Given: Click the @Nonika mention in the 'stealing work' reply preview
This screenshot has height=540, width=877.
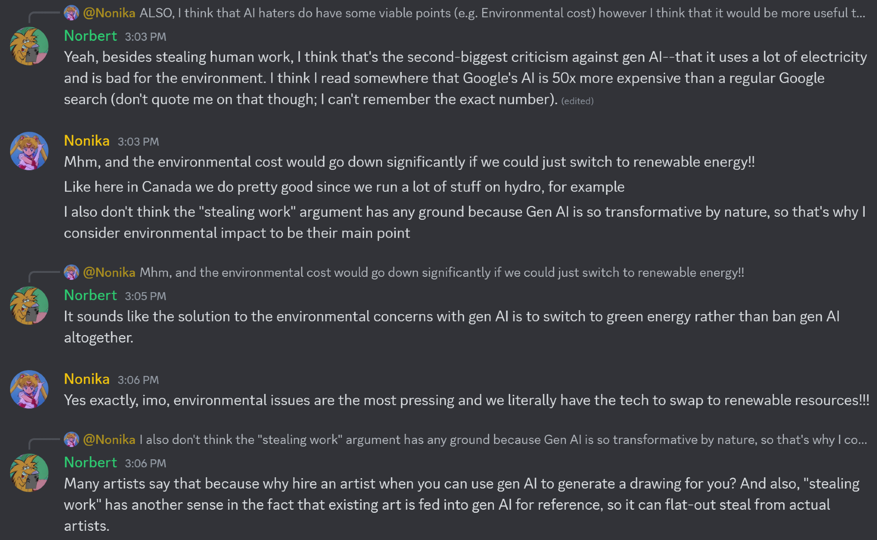Looking at the screenshot, I should 109,440.
